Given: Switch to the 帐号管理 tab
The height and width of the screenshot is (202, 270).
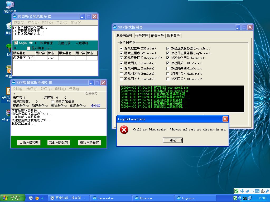Looking at the screenshot, I should click(142, 36).
